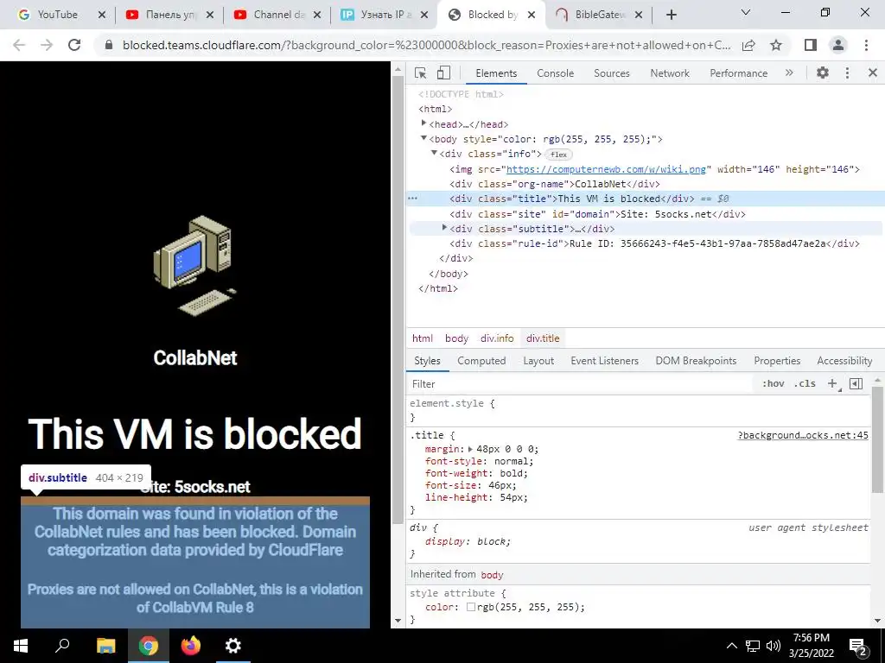Select the Styles tab

point(427,361)
